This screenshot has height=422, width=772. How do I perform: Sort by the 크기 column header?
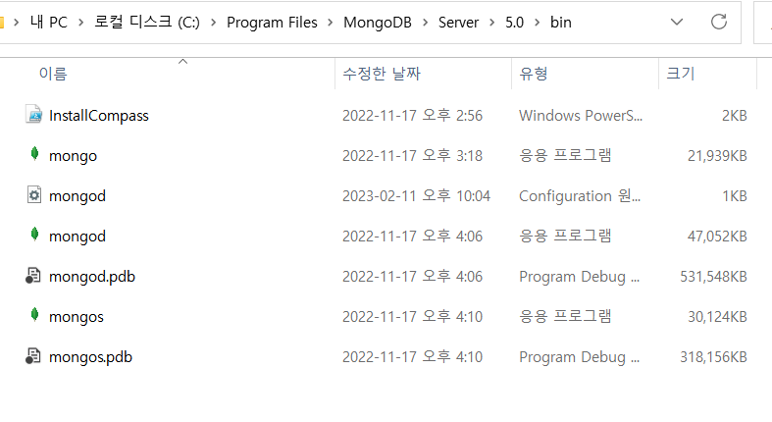[x=681, y=74]
